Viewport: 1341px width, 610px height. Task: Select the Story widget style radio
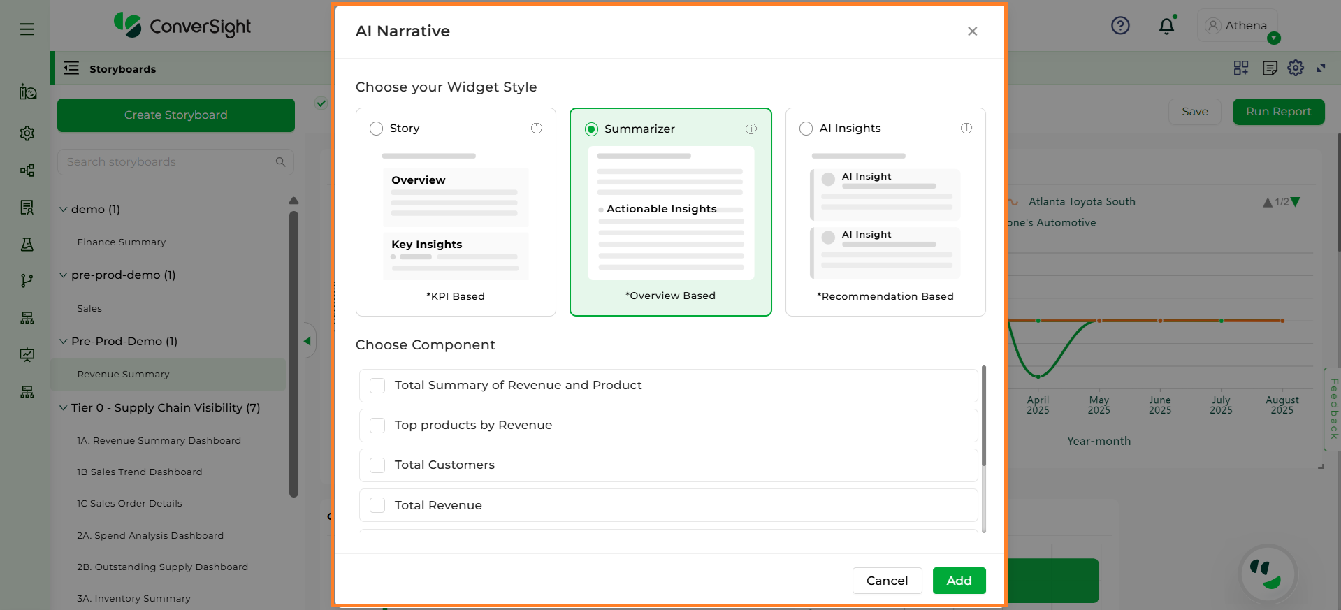point(377,129)
